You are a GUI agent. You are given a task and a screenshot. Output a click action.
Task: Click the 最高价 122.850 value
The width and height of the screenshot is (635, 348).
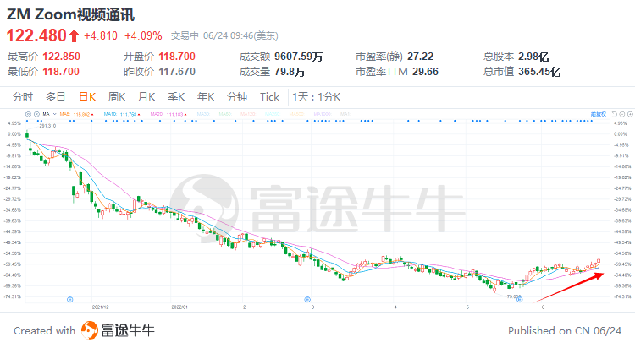[62, 57]
